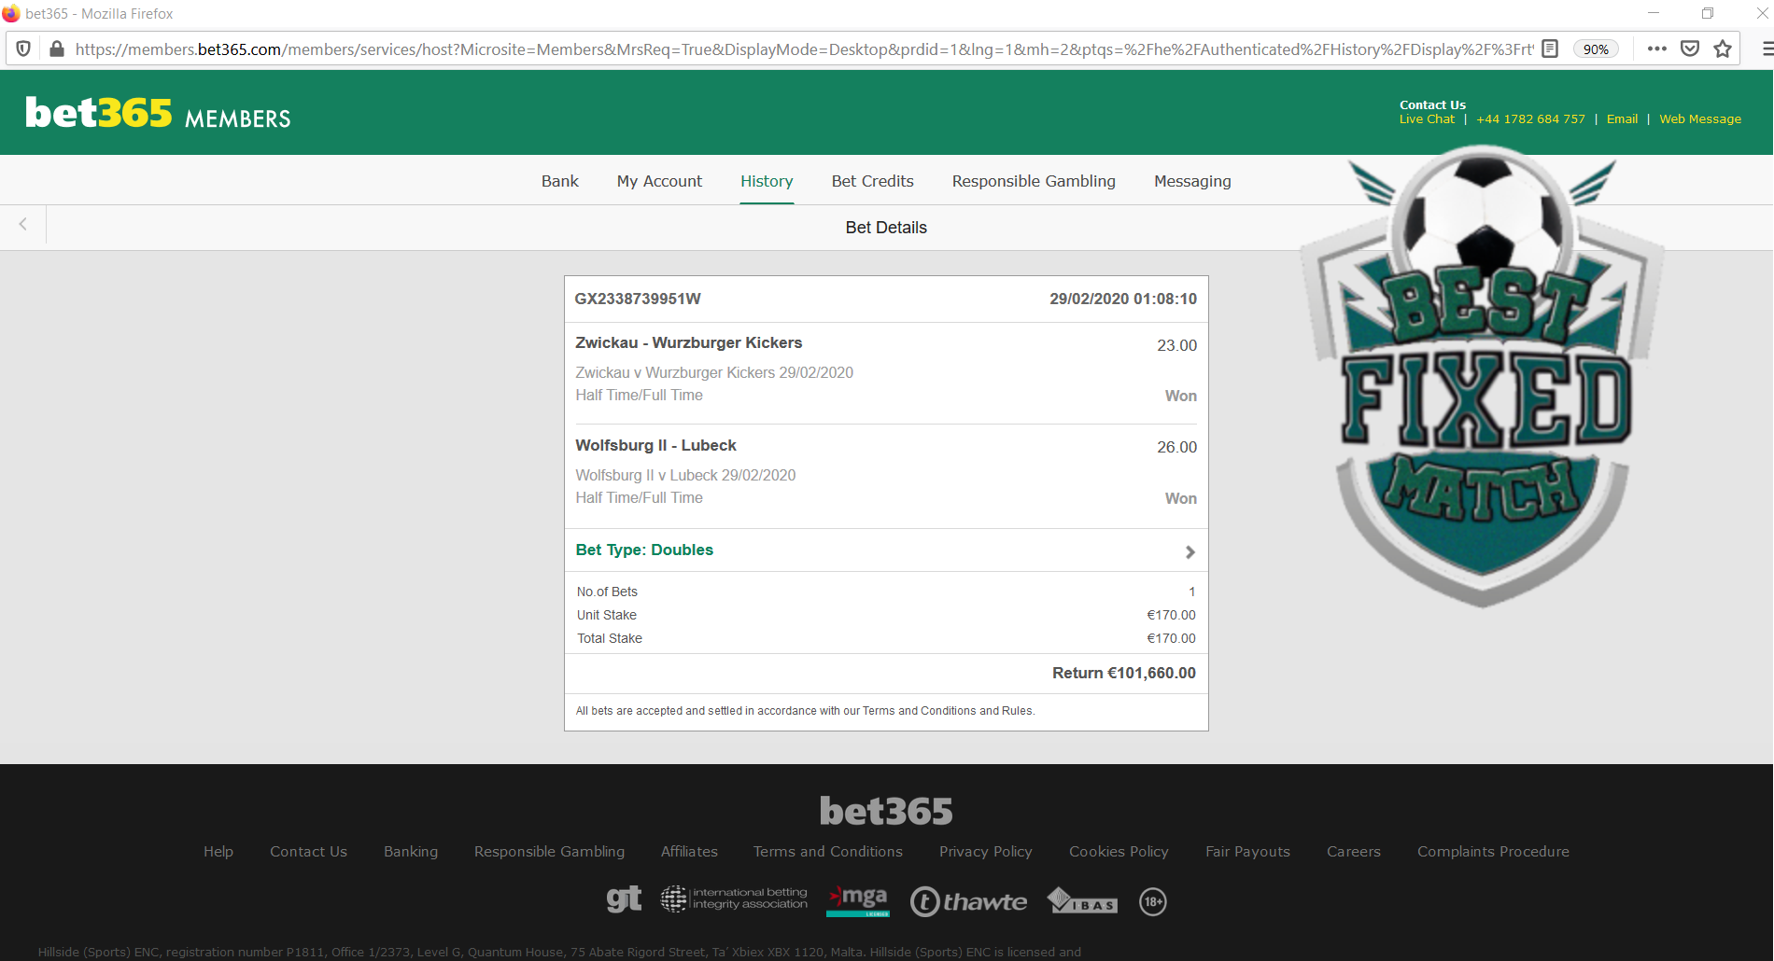
Task: Select the History tab
Action: tap(767, 181)
